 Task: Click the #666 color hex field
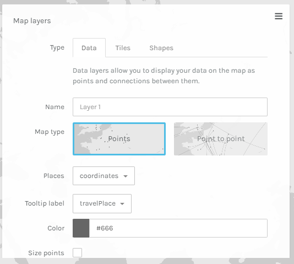point(178,228)
